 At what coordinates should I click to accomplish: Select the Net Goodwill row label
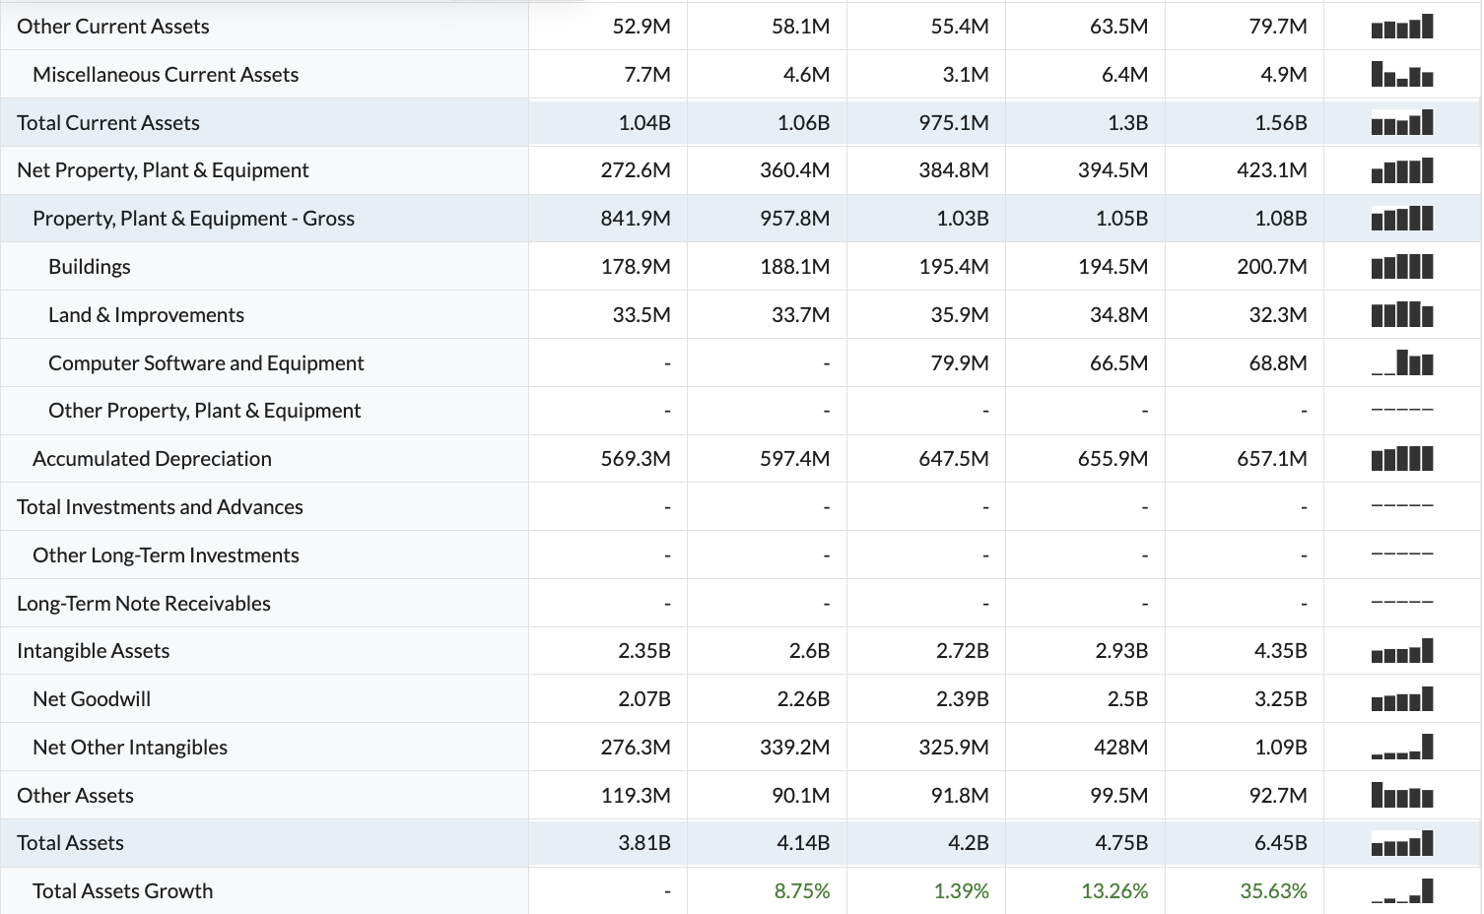point(92,699)
